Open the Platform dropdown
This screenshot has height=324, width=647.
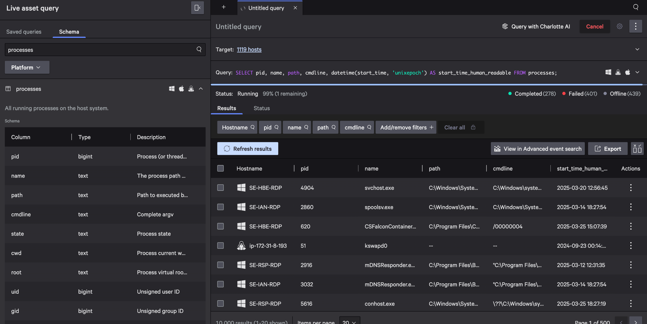coord(27,67)
